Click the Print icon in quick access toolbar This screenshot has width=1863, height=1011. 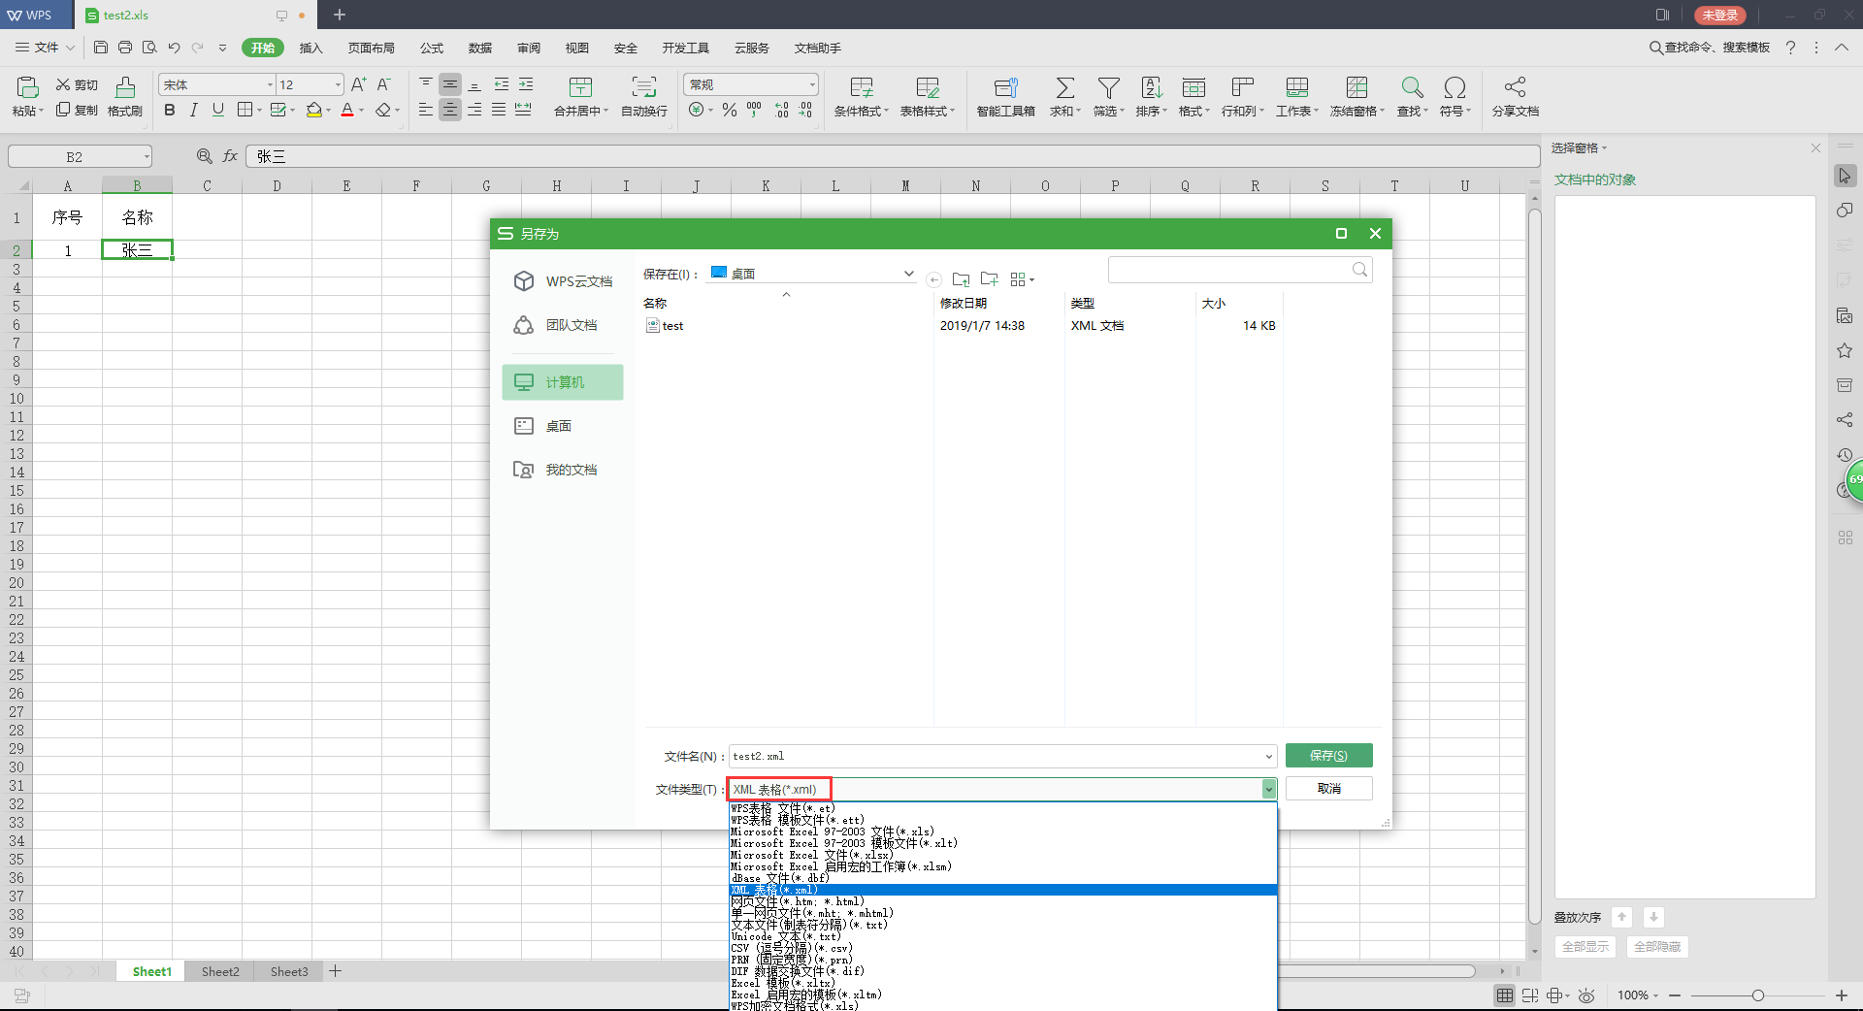pos(125,48)
